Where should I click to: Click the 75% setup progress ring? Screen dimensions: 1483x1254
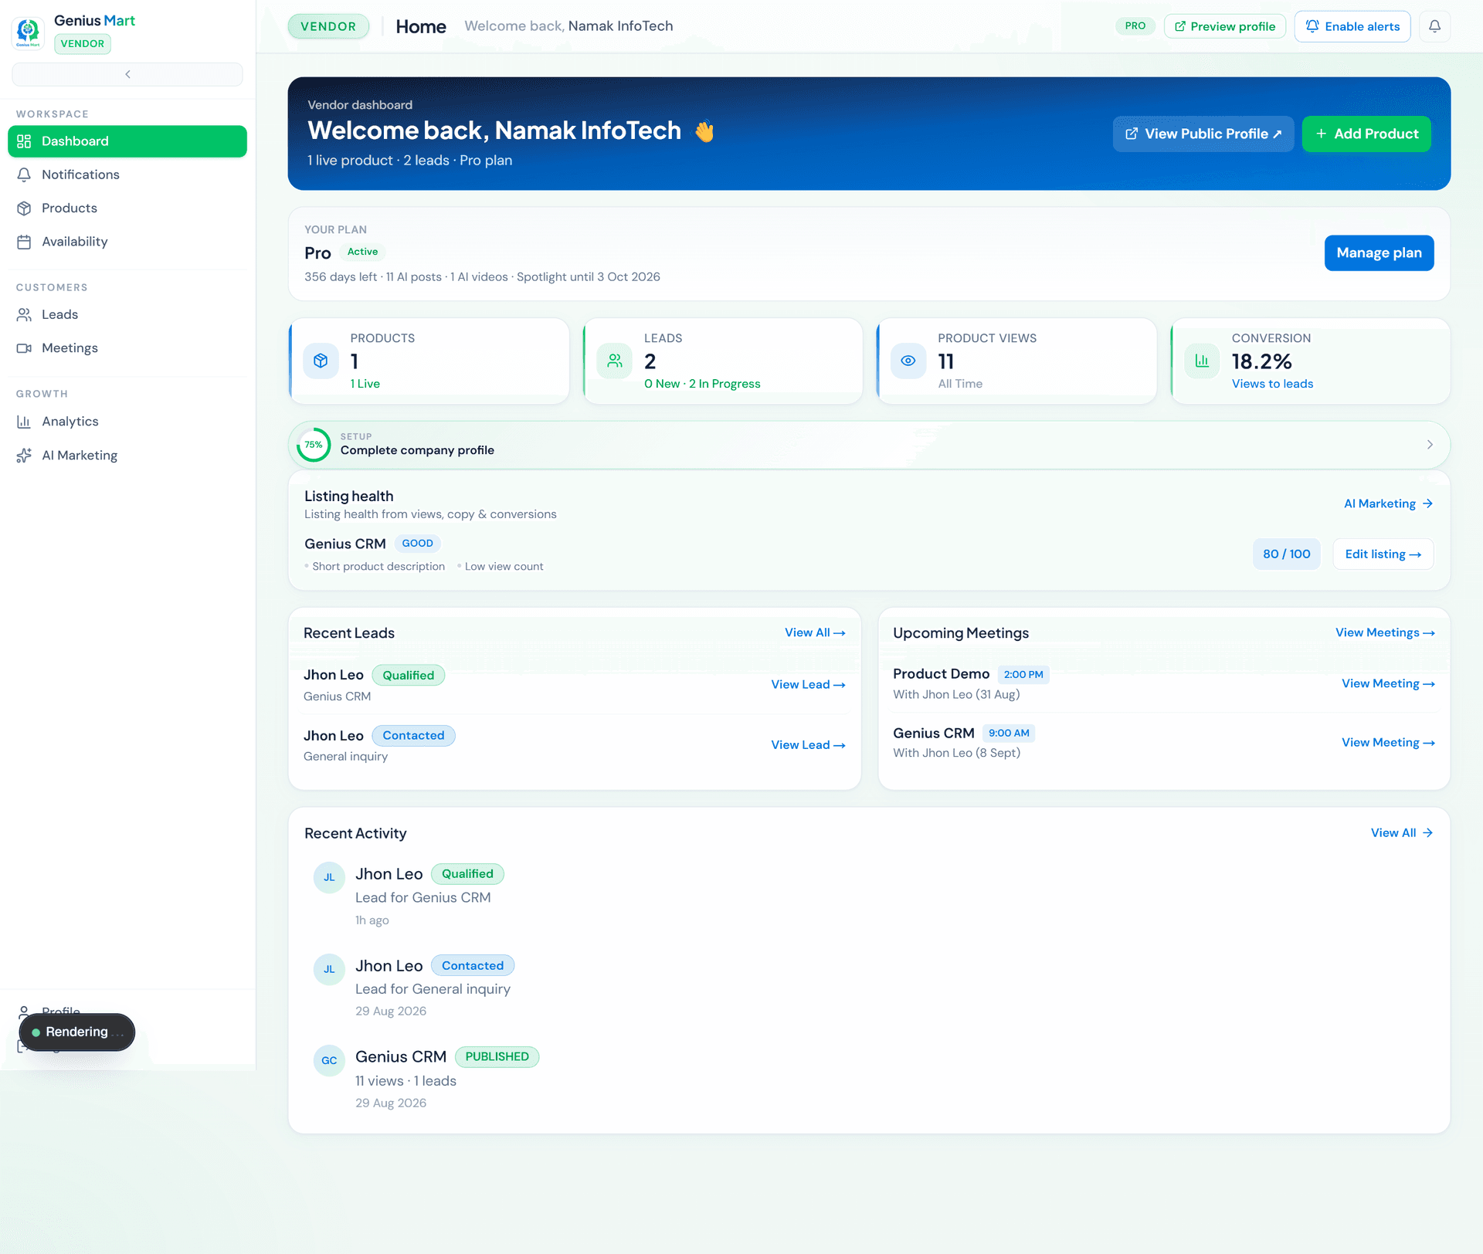coord(314,445)
